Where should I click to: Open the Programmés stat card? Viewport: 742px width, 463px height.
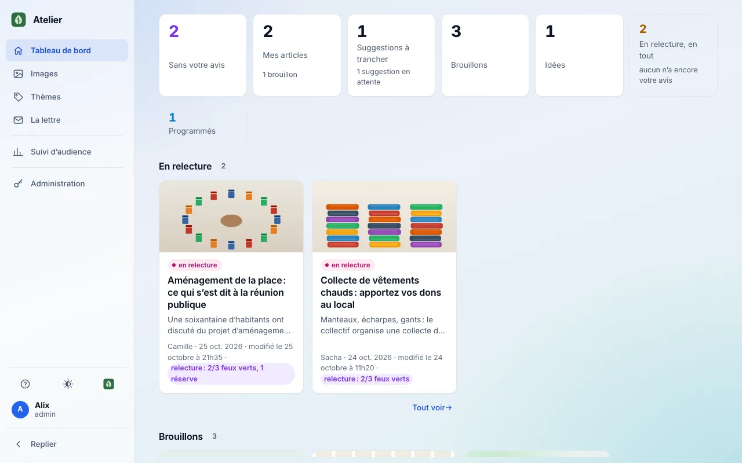click(203, 124)
